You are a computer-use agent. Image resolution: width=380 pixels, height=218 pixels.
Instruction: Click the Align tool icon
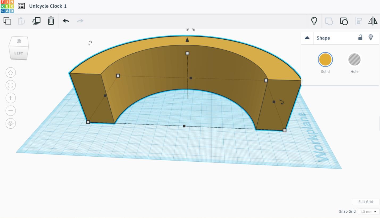[x=358, y=21]
